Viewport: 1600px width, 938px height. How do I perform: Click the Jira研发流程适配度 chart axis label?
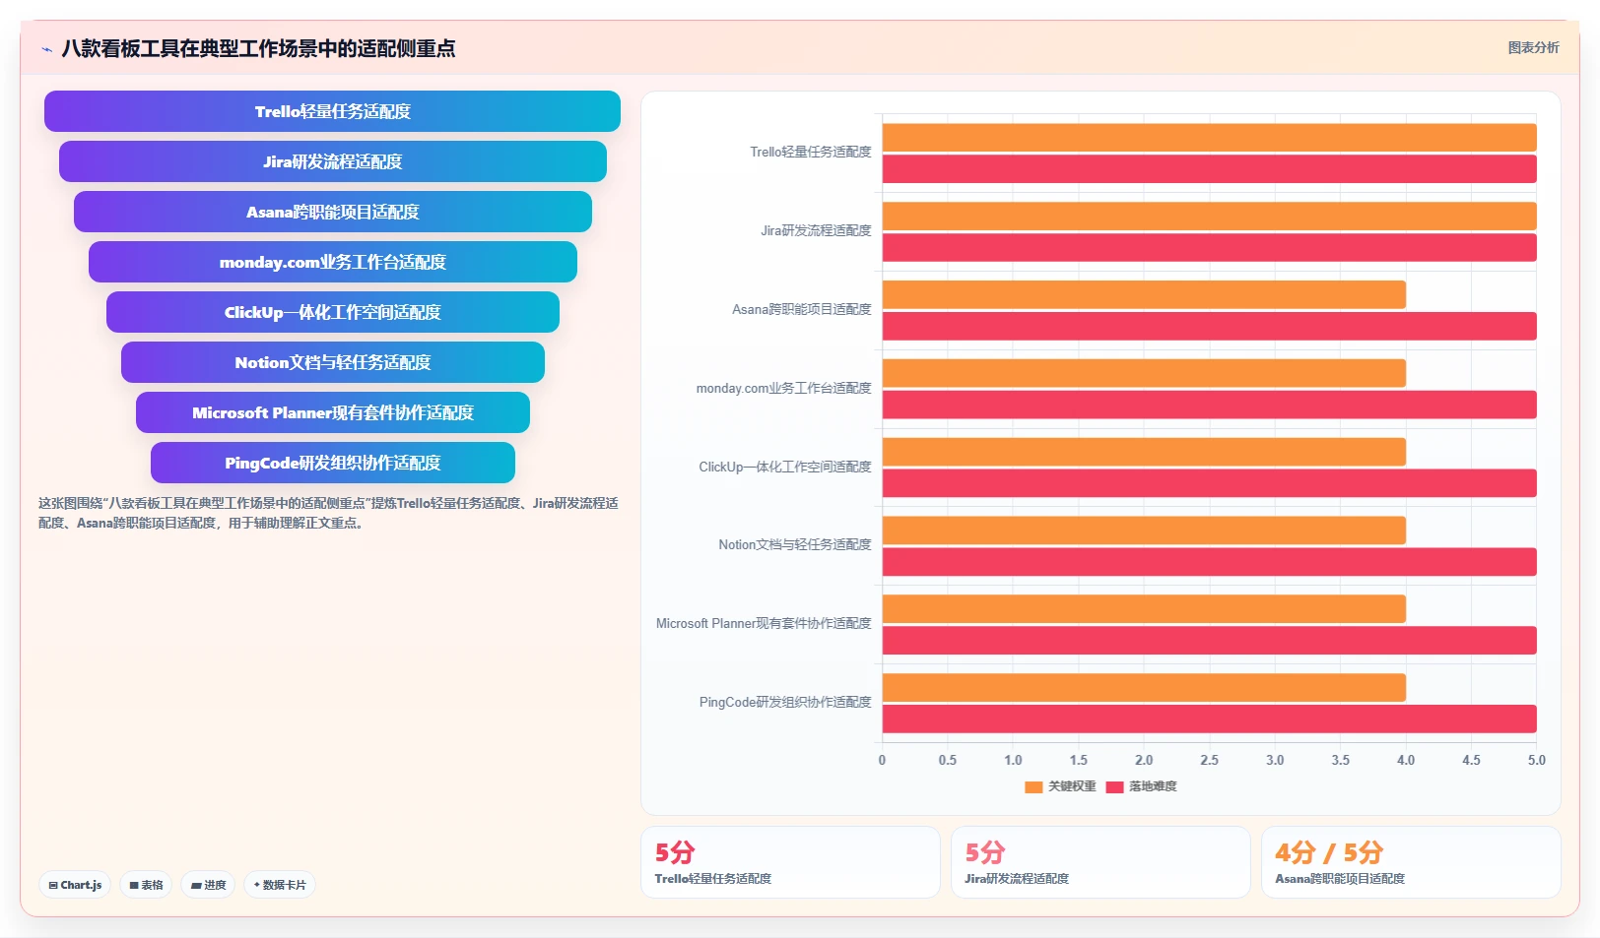(x=816, y=231)
